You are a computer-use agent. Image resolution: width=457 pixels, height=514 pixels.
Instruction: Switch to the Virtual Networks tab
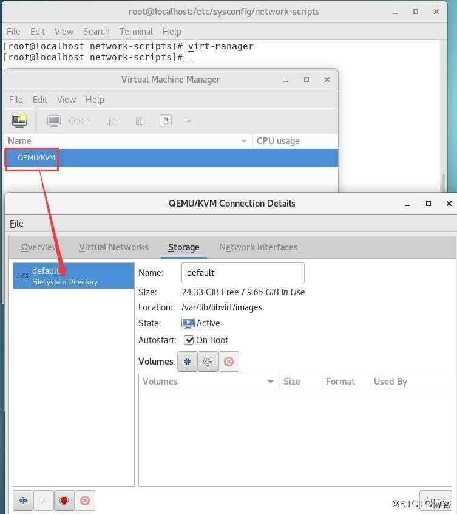point(113,247)
